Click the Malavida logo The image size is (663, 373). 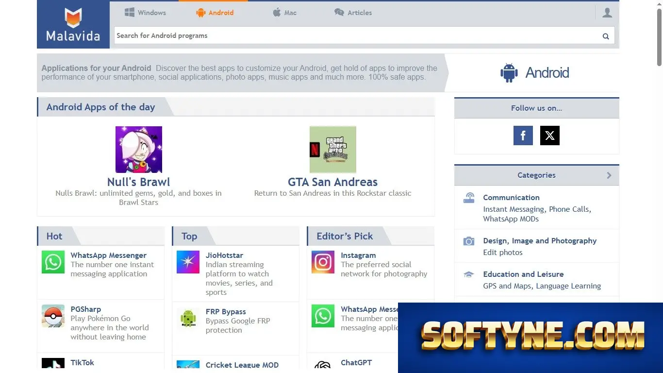73,25
